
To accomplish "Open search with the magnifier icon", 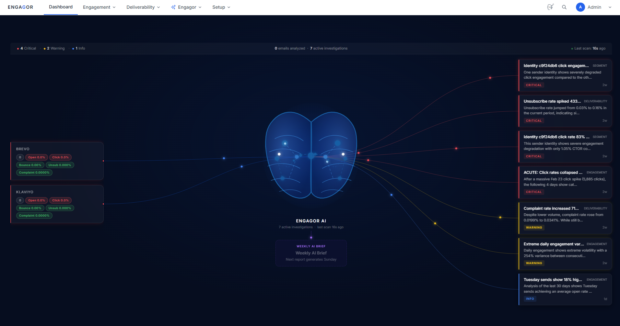I will pos(564,7).
